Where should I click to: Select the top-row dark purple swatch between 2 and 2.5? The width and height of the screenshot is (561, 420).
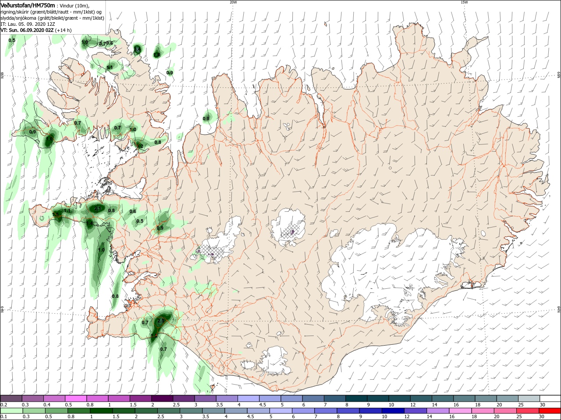click(162, 399)
